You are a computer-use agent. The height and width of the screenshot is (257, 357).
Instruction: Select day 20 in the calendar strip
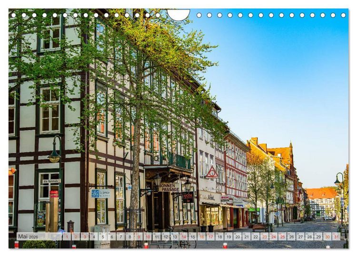pyautogui.click(x=238, y=237)
